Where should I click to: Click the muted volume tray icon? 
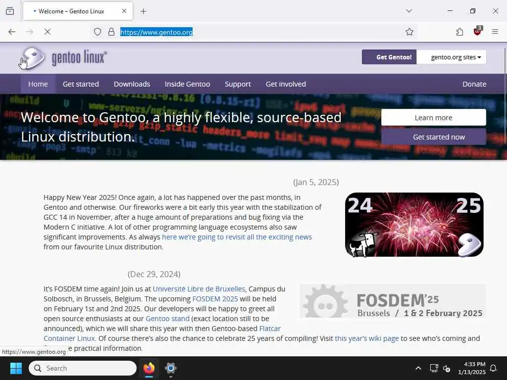tap(447, 368)
